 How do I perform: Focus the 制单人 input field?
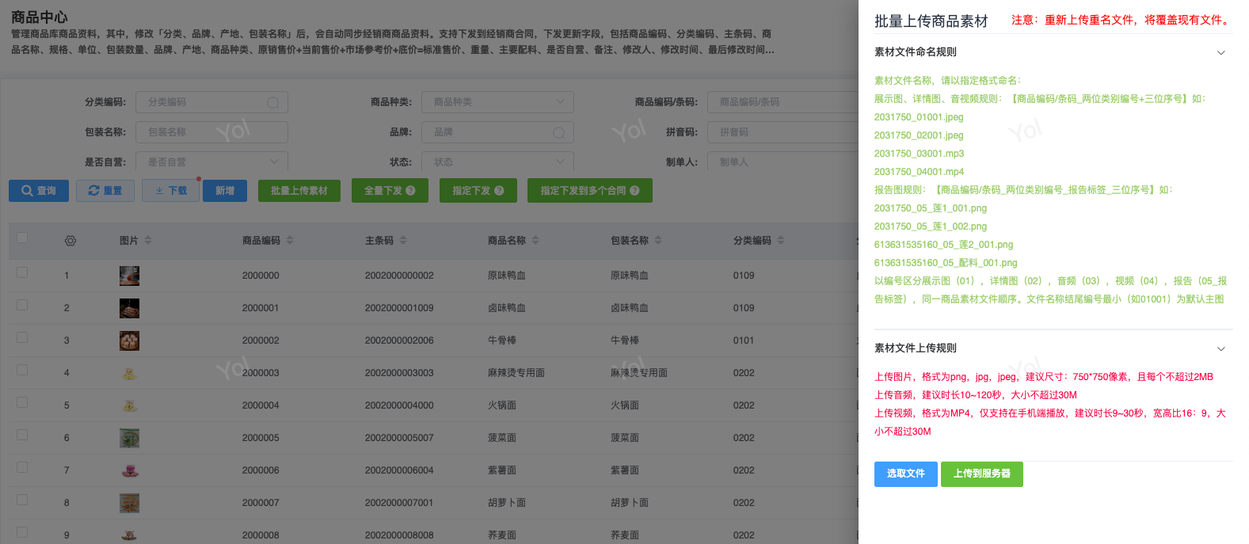[x=783, y=162]
